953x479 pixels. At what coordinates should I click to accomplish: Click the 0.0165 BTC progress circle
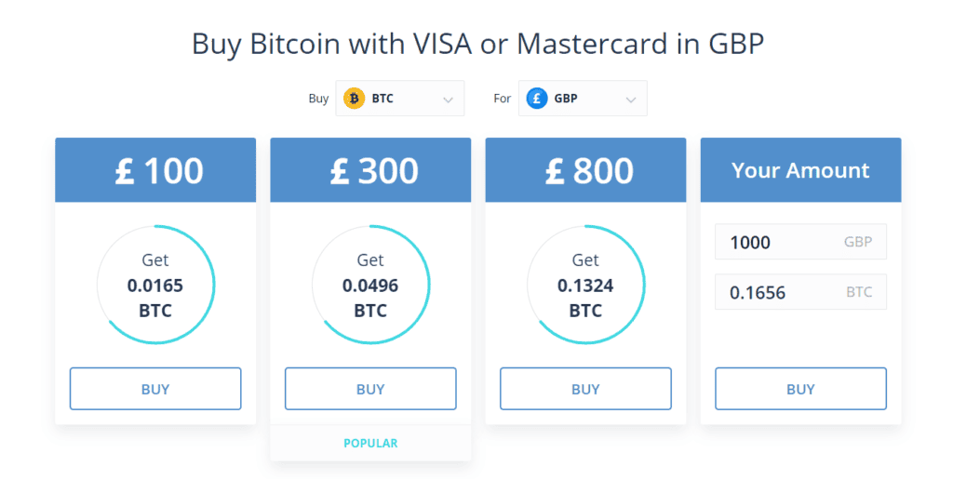pyautogui.click(x=155, y=285)
